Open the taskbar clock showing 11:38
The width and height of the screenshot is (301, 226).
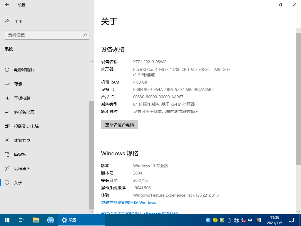275,220
